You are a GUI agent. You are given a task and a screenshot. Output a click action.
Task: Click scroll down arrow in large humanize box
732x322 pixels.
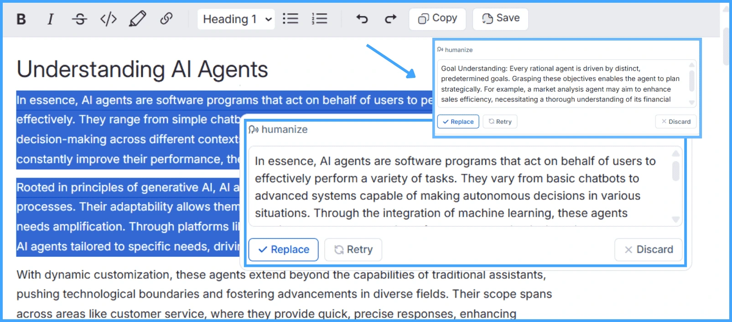pyautogui.click(x=676, y=220)
